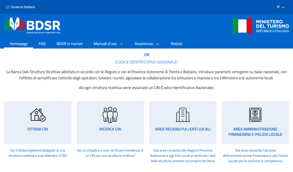The width and height of the screenshot is (293, 172).
Task: Select the Ottieni CIN house icon
Action: [37, 114]
